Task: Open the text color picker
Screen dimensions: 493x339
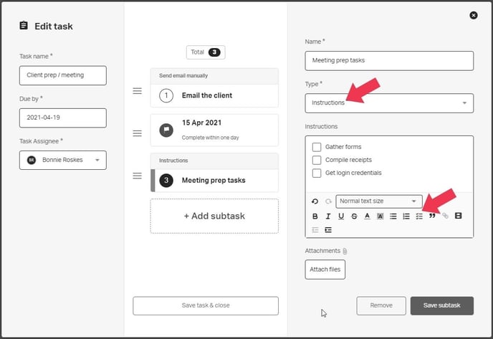Action: [367, 216]
